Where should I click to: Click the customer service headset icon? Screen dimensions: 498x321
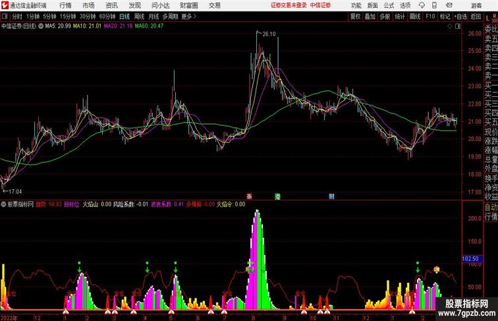coord(422,5)
